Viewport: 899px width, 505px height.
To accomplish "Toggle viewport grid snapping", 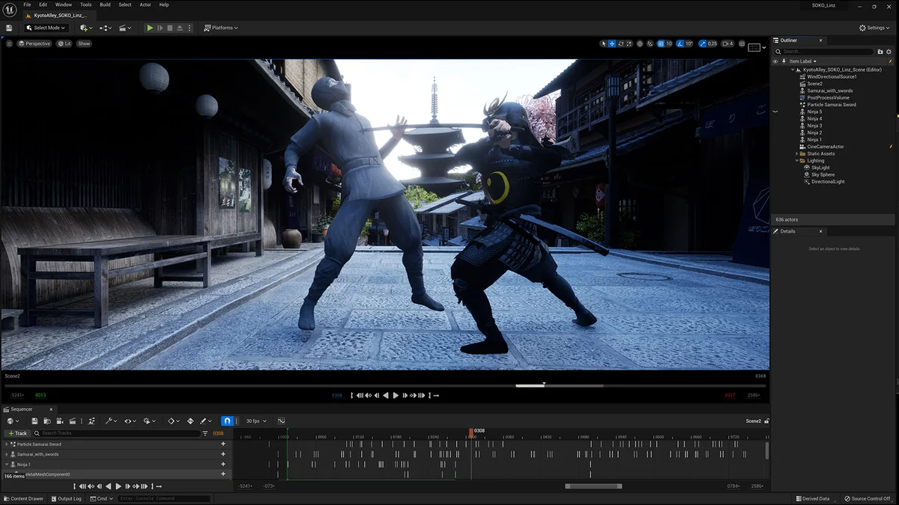I will click(x=660, y=44).
